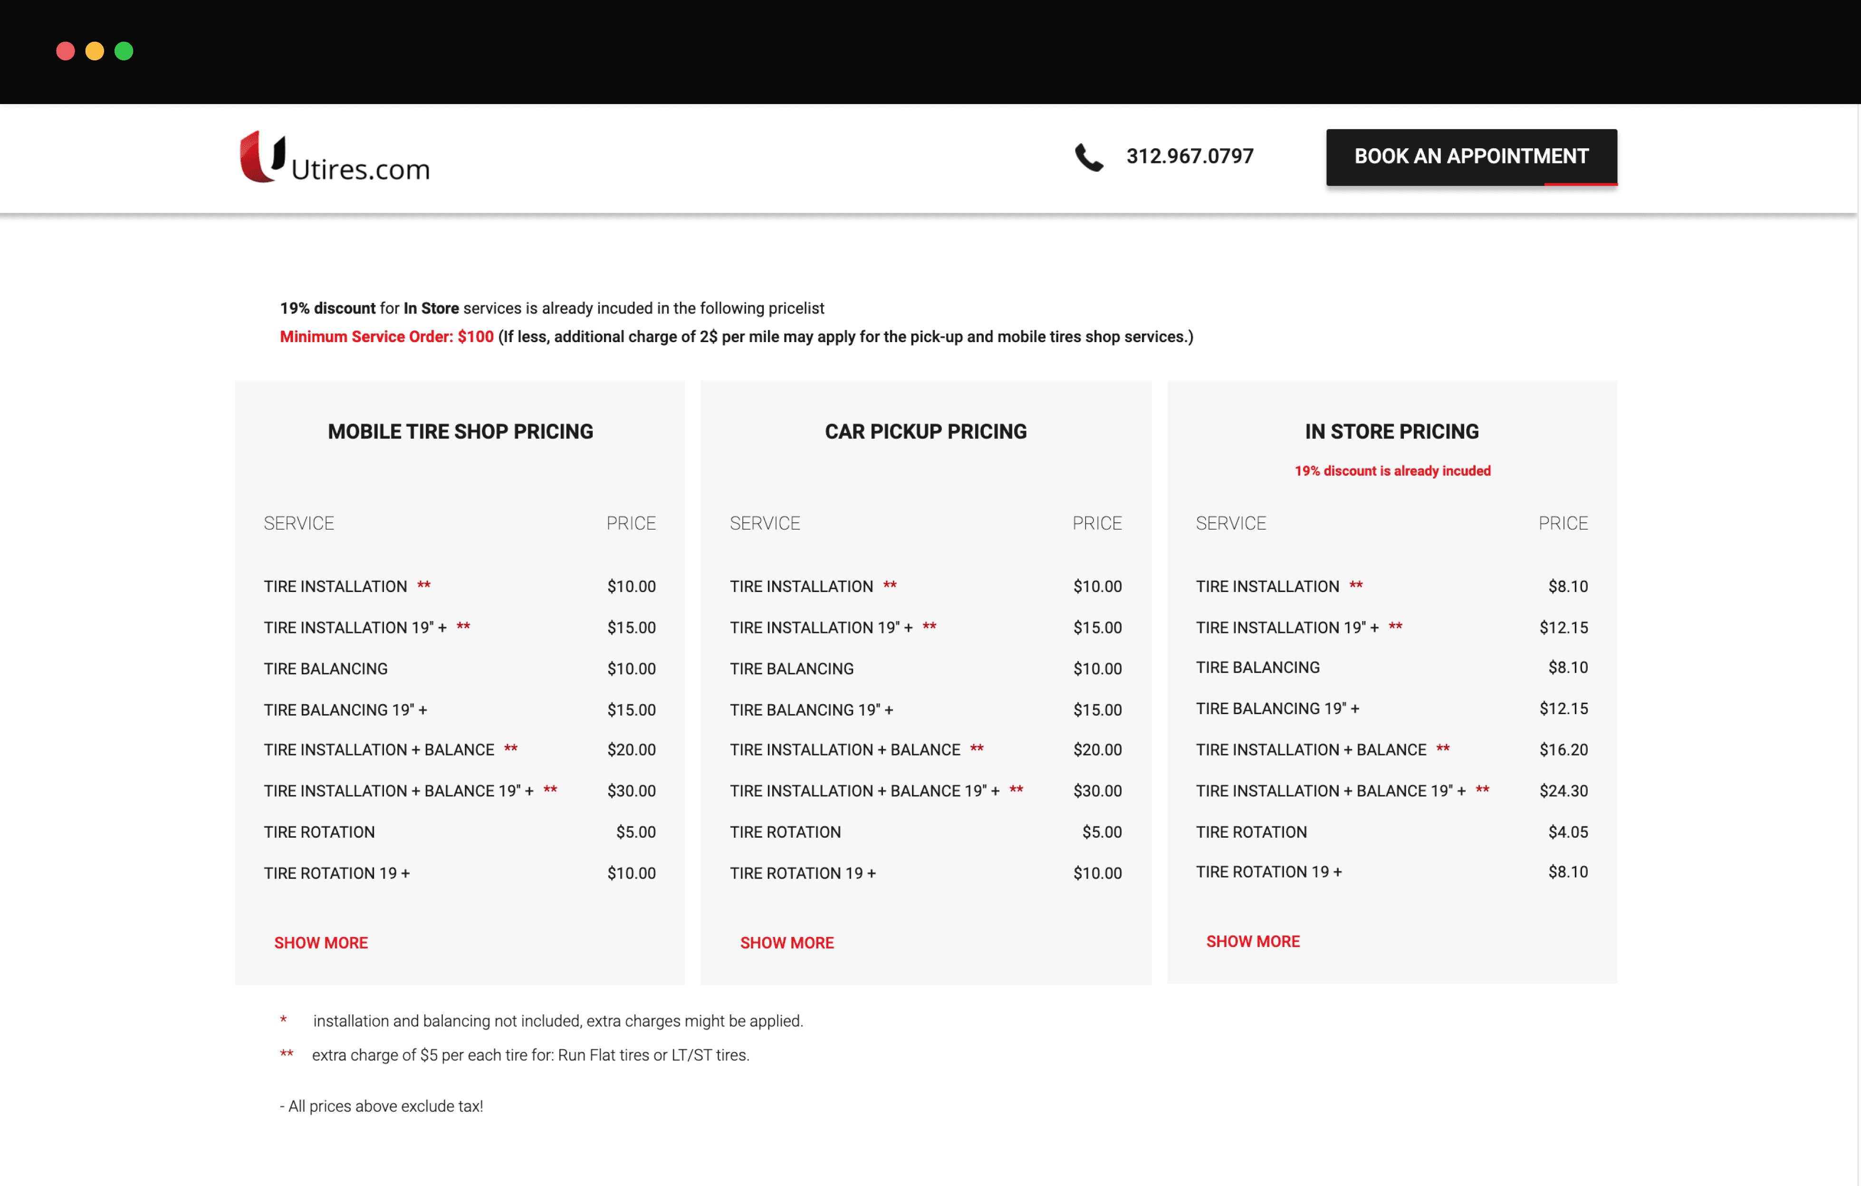Click the Mobile Tire Shop Pricing heading

click(460, 431)
